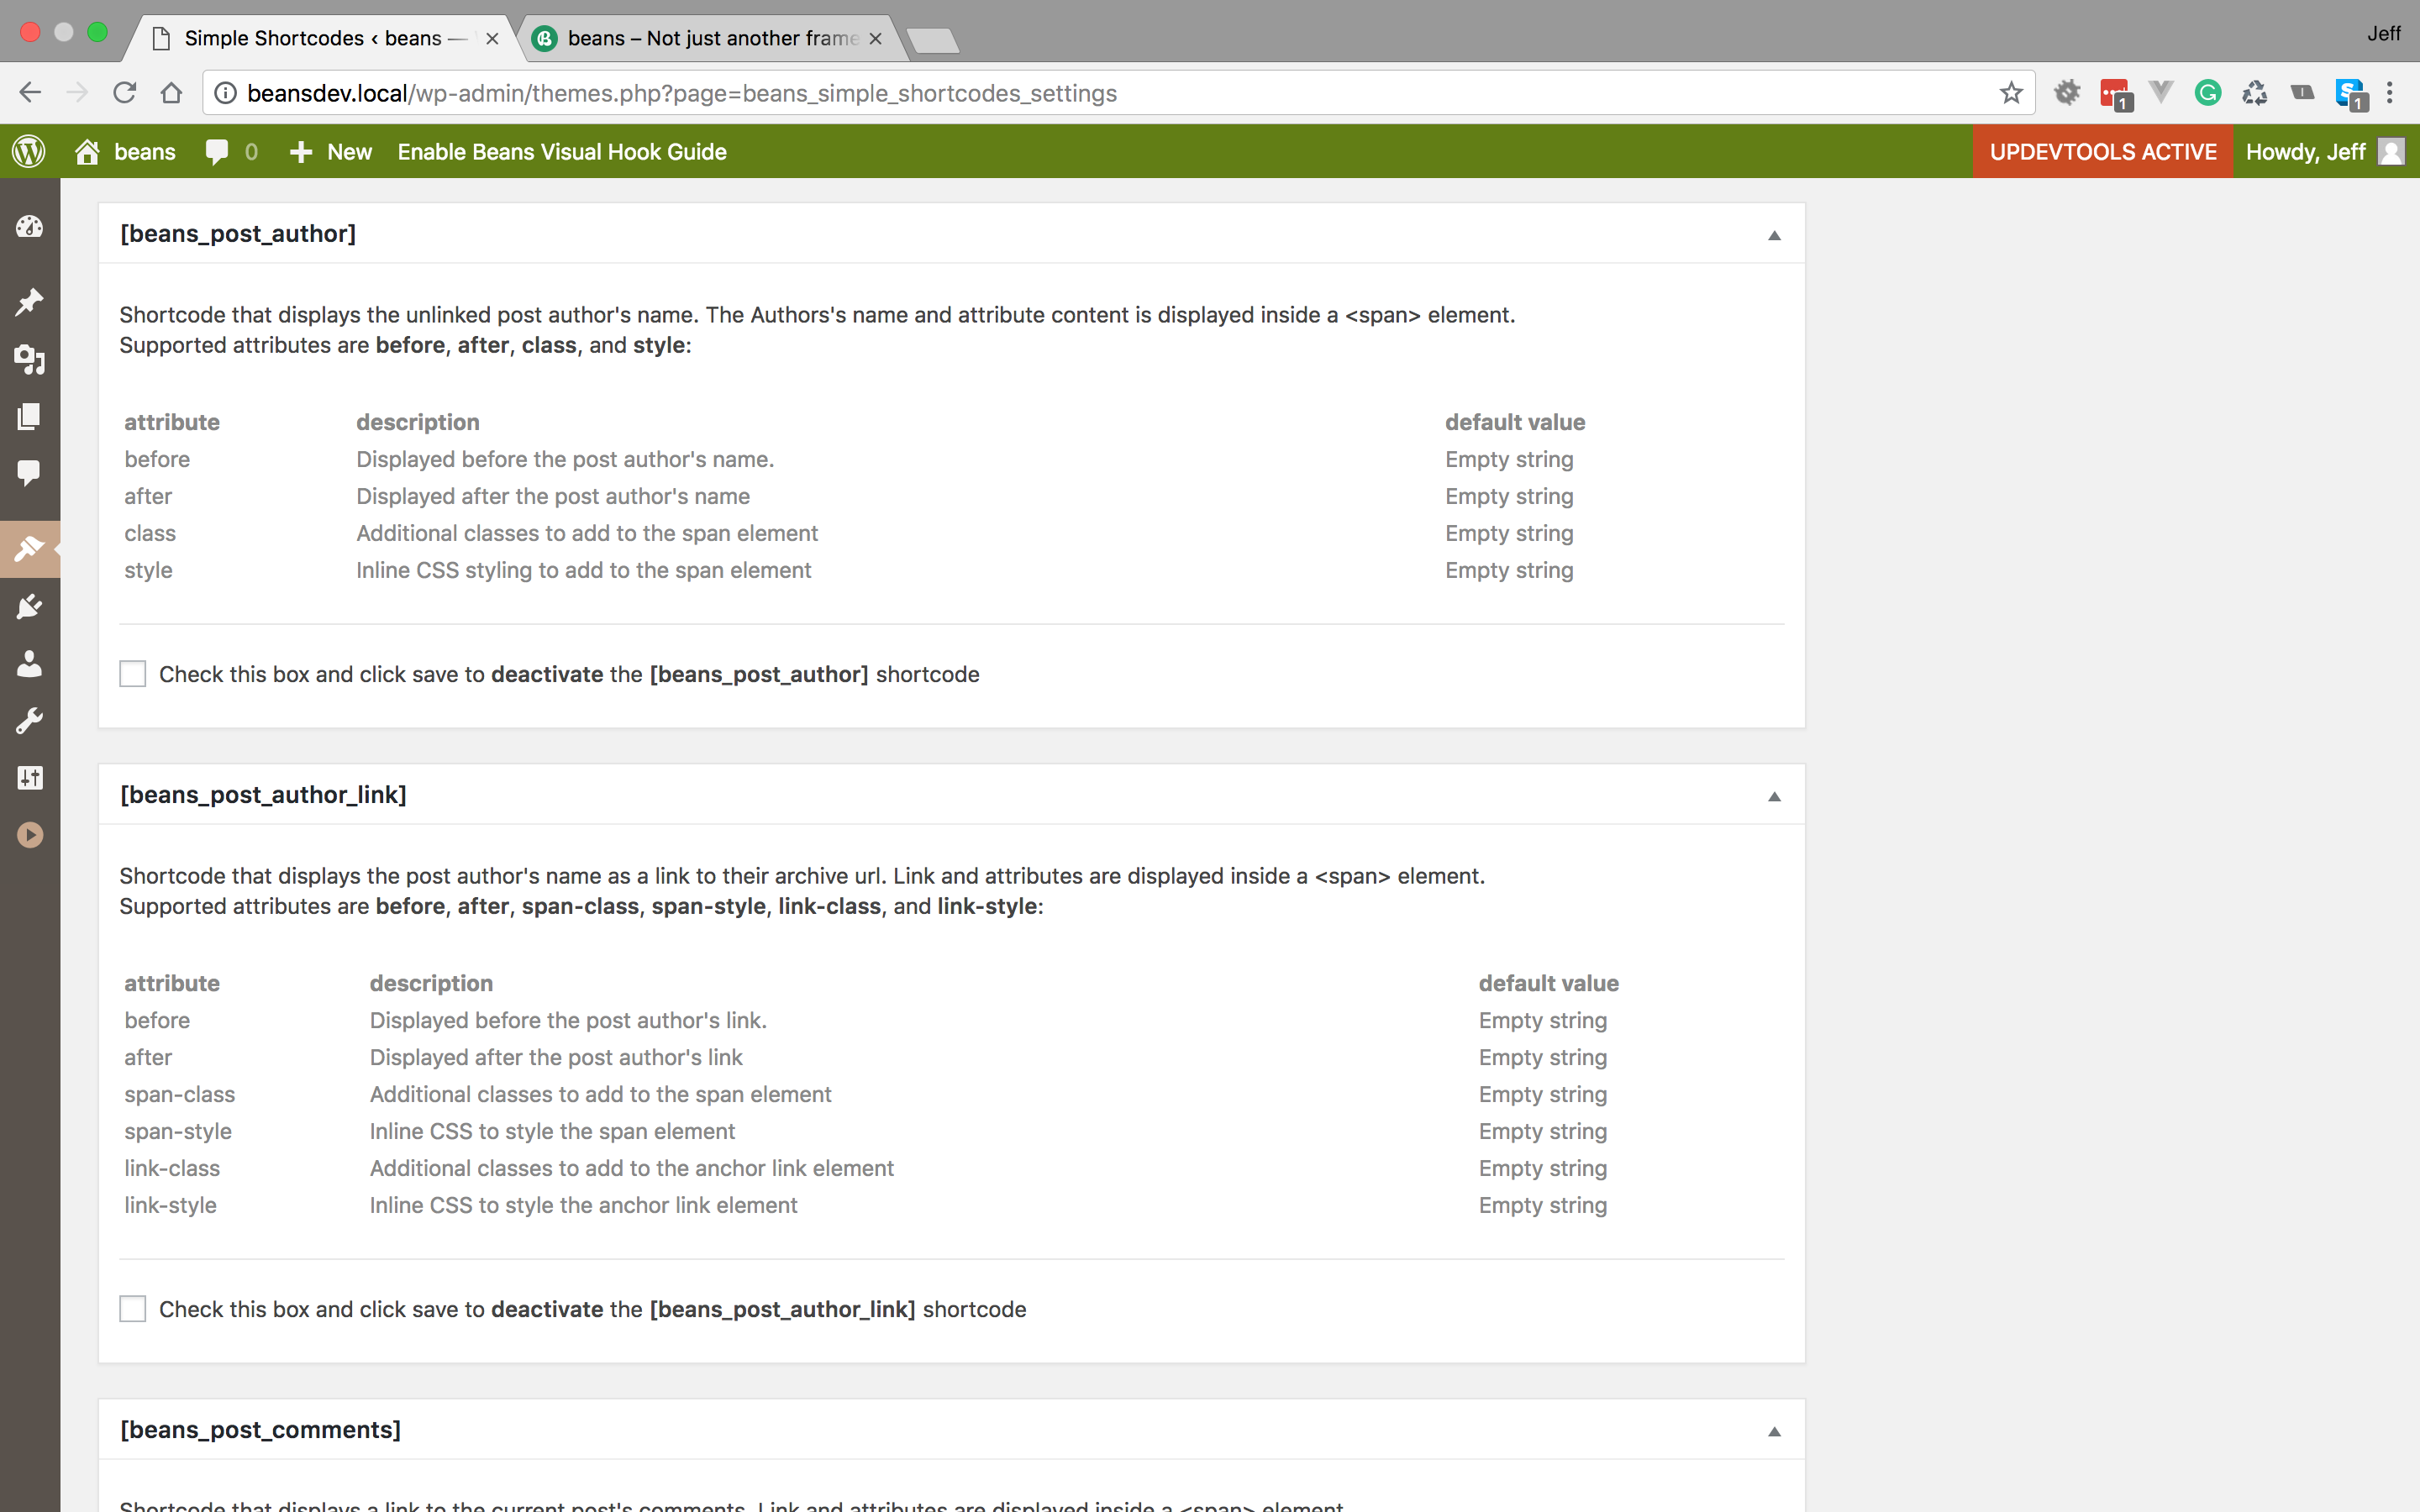Viewport: 2420px width, 1512px height.
Task: Click the browser address bar URL
Action: pos(682,93)
